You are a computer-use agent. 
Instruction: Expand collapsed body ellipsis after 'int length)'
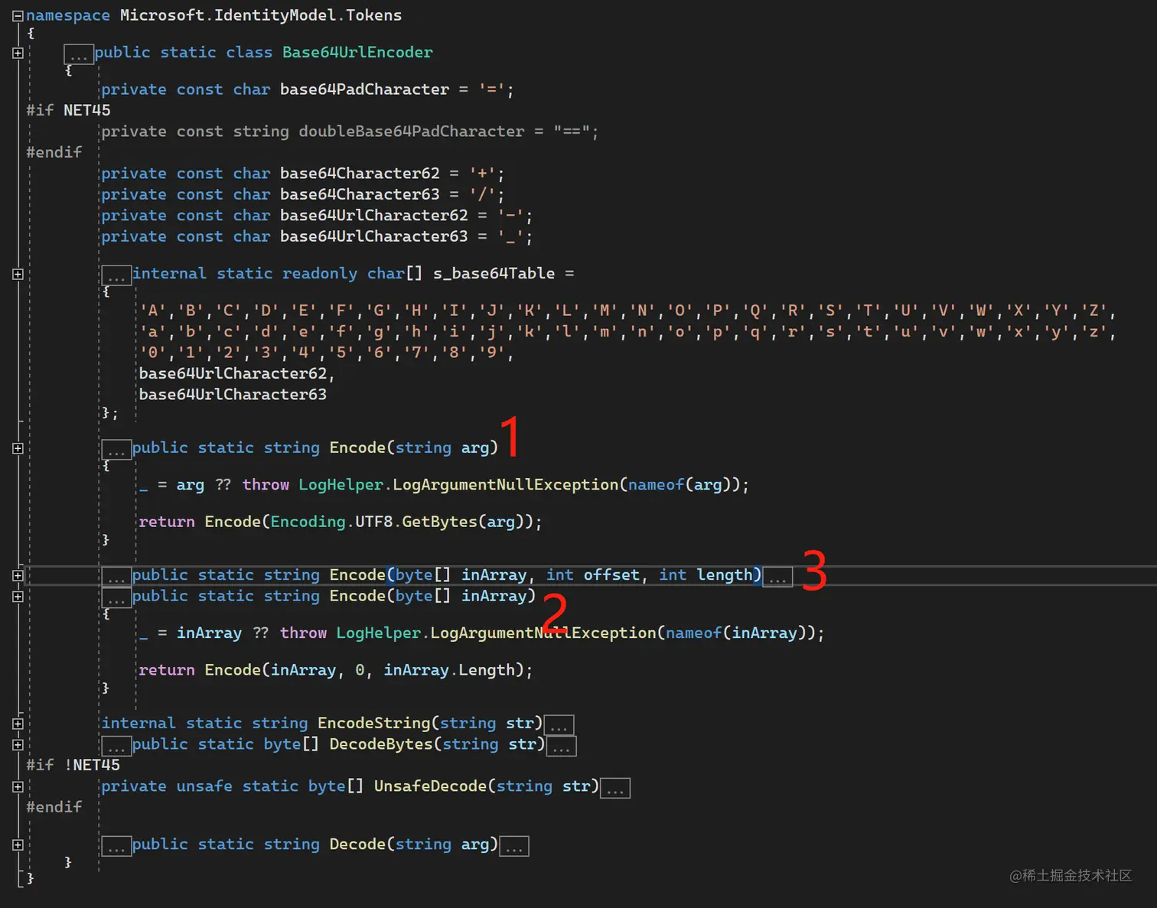coord(777,577)
